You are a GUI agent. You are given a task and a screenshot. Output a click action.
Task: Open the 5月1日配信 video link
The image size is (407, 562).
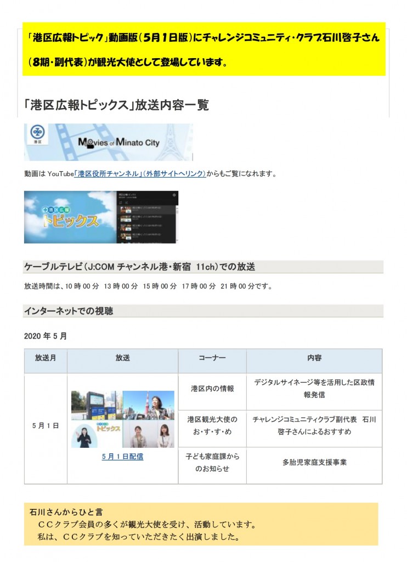[122, 457]
